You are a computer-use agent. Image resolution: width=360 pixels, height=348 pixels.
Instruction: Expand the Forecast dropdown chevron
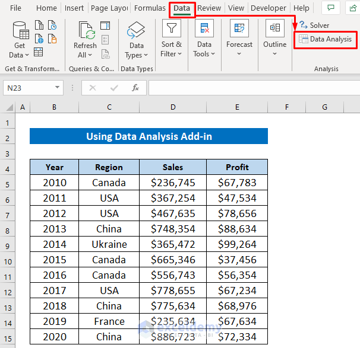[239, 54]
